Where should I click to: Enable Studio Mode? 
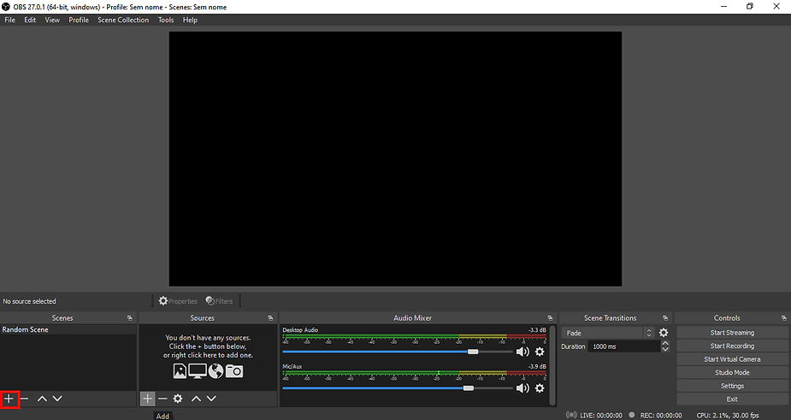click(x=732, y=373)
